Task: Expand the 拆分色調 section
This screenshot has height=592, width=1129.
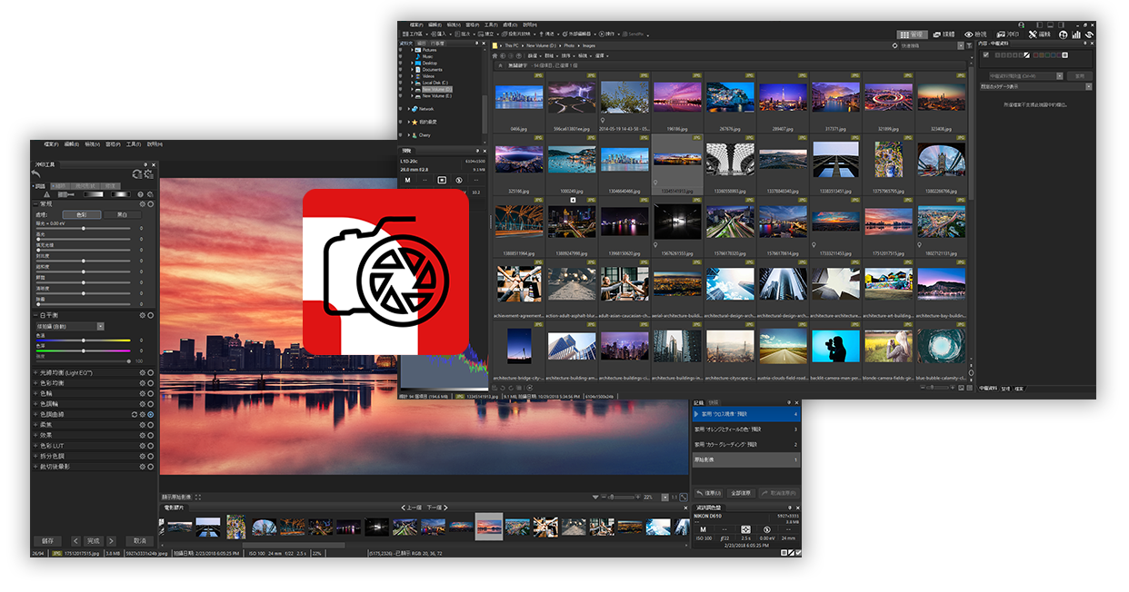Action: click(x=35, y=456)
